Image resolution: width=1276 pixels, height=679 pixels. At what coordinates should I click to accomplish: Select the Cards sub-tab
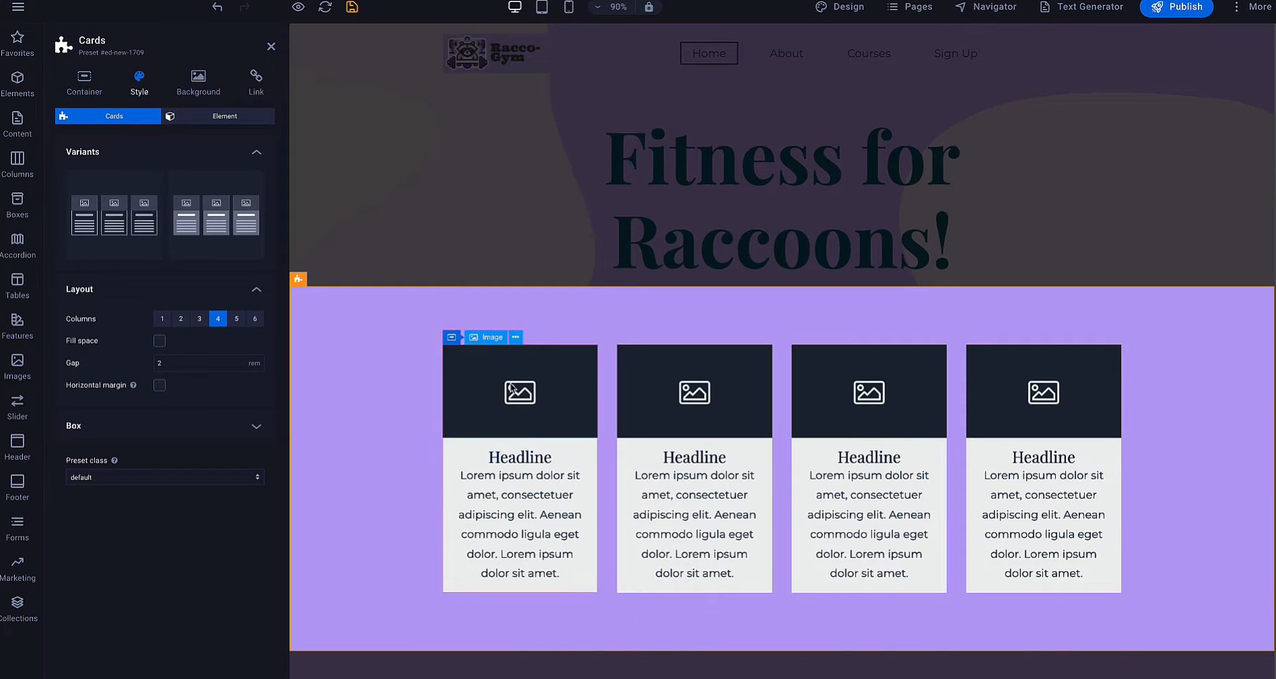108,116
